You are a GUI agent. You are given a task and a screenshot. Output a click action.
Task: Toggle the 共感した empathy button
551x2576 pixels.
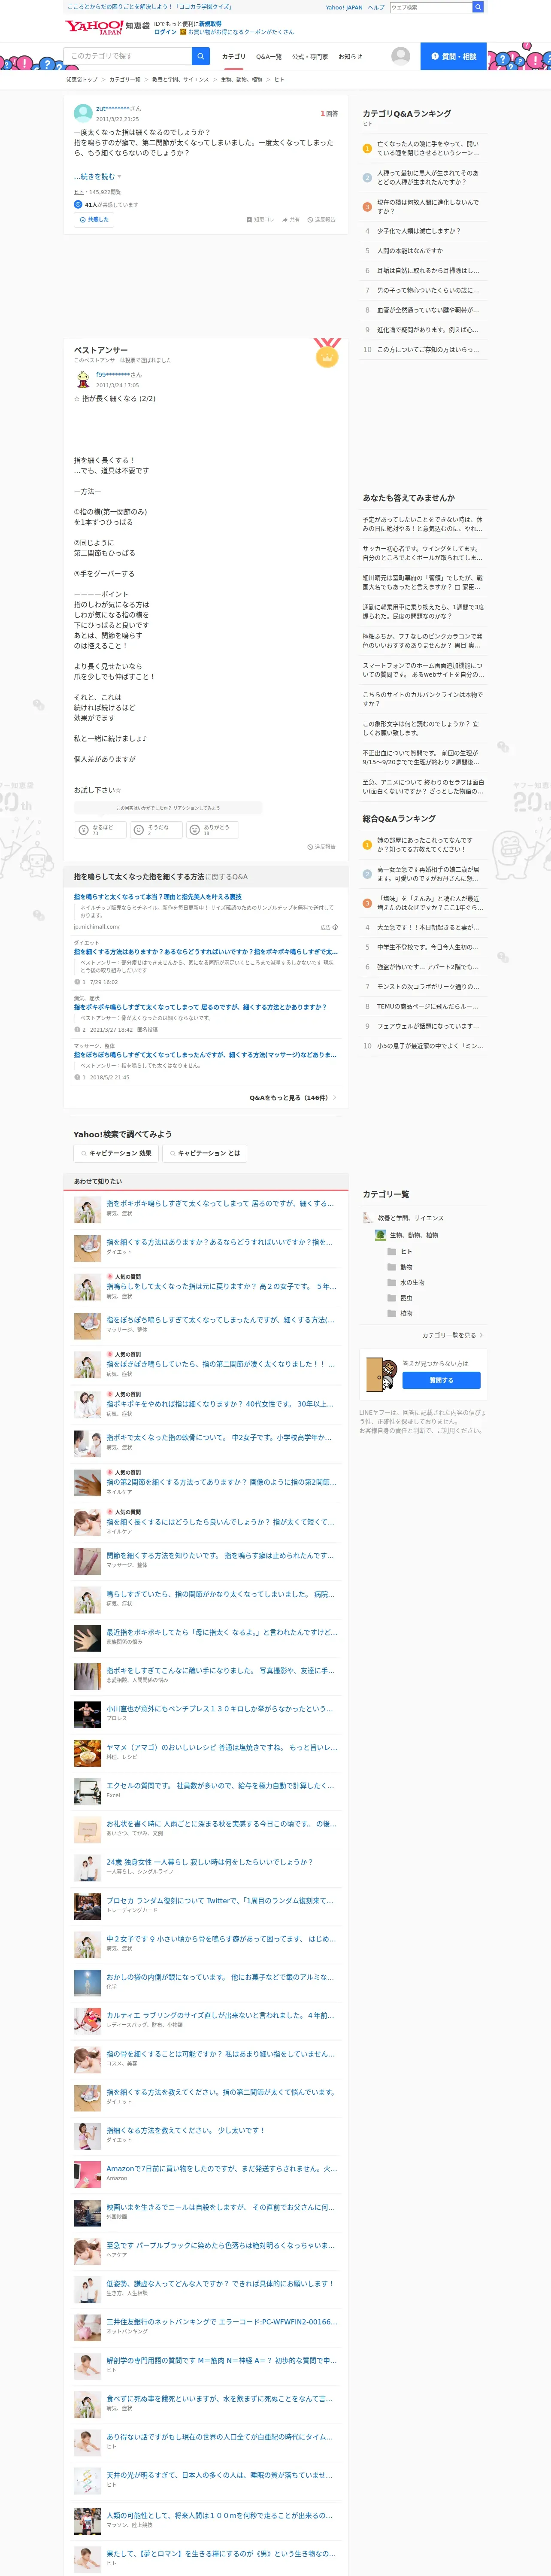pos(93,219)
